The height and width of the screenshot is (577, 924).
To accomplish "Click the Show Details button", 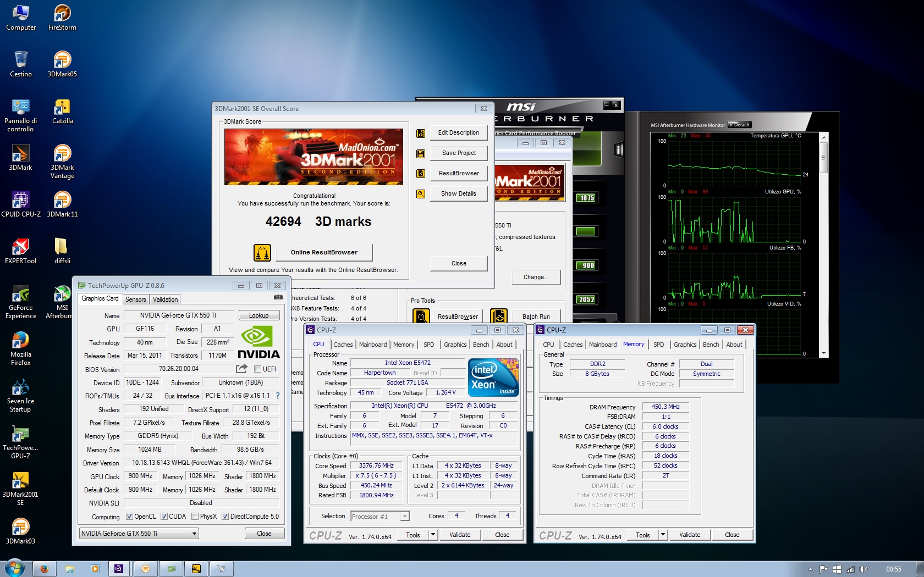I will 459,194.
